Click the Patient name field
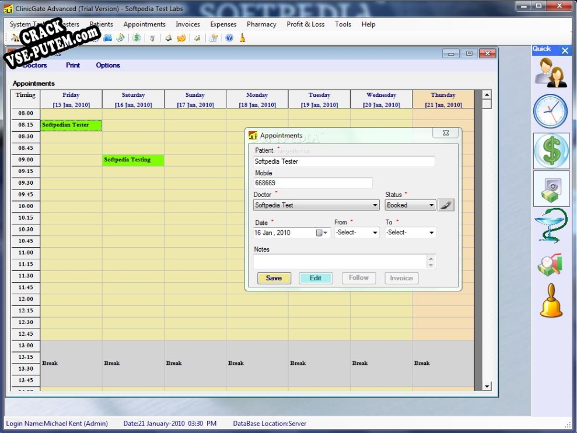The width and height of the screenshot is (577, 433). (x=344, y=161)
